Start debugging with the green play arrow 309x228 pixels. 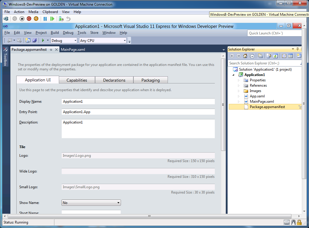pos(43,40)
